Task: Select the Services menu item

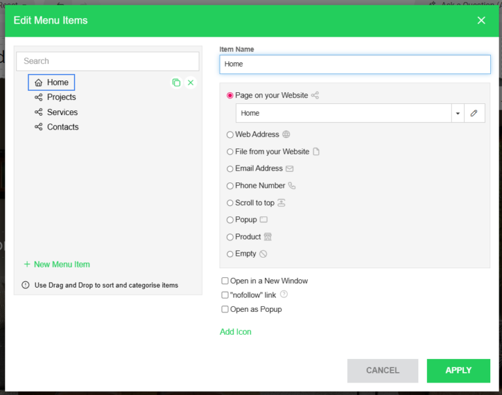Action: pyautogui.click(x=56, y=112)
